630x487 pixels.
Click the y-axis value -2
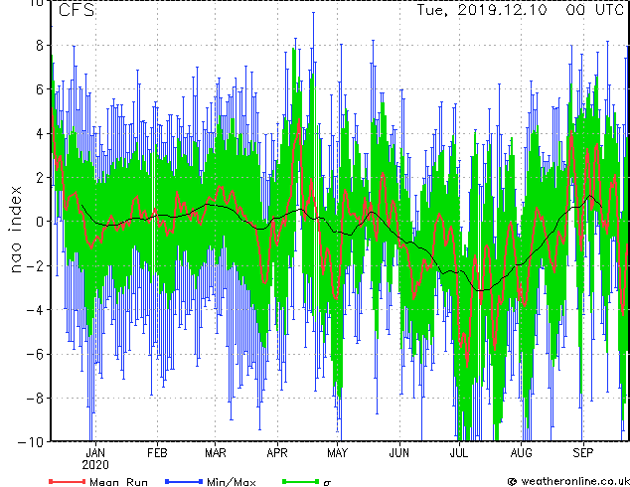coord(35,265)
